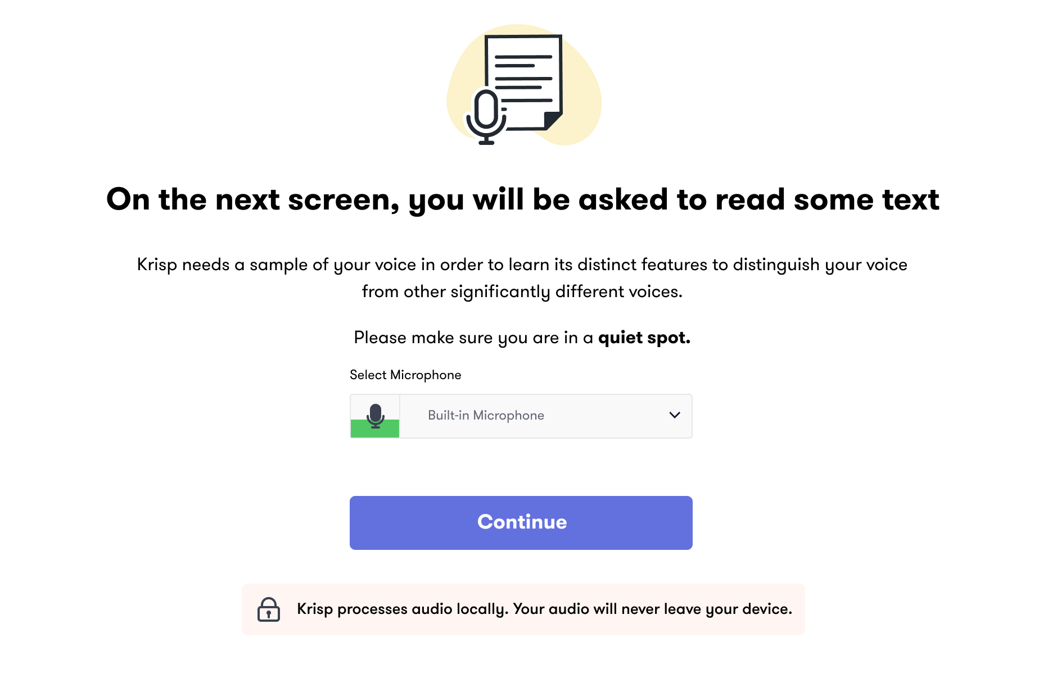The width and height of the screenshot is (1048, 674).
Task: Click the text lines on the document icon
Action: pyautogui.click(x=523, y=78)
